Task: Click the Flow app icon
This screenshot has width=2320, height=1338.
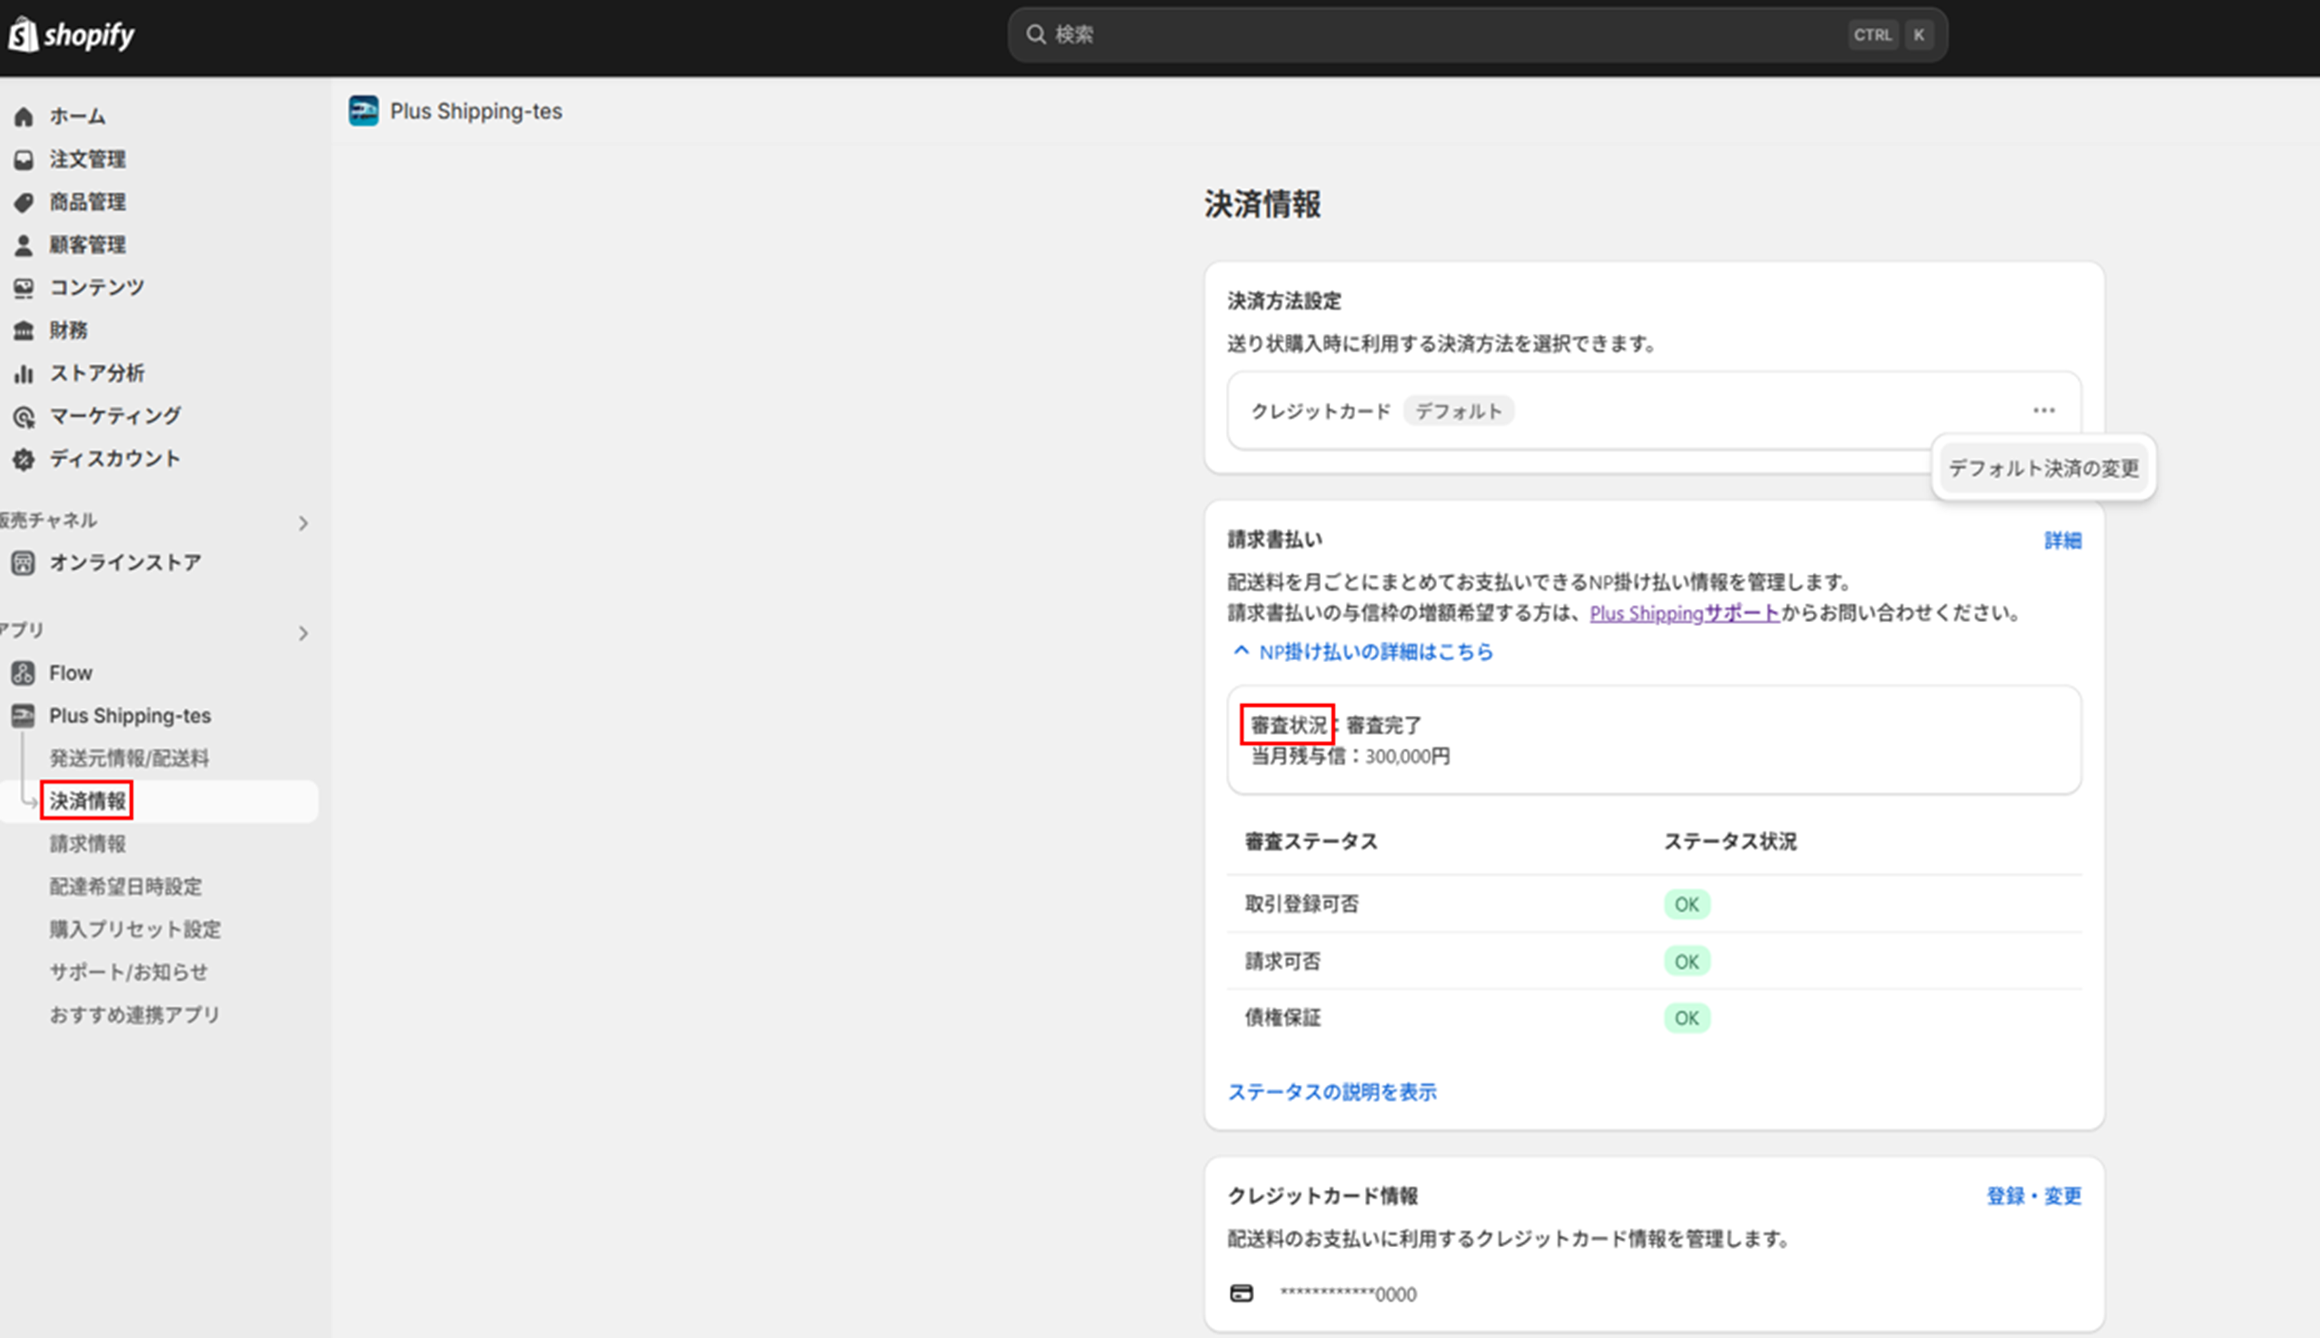Action: (x=24, y=673)
